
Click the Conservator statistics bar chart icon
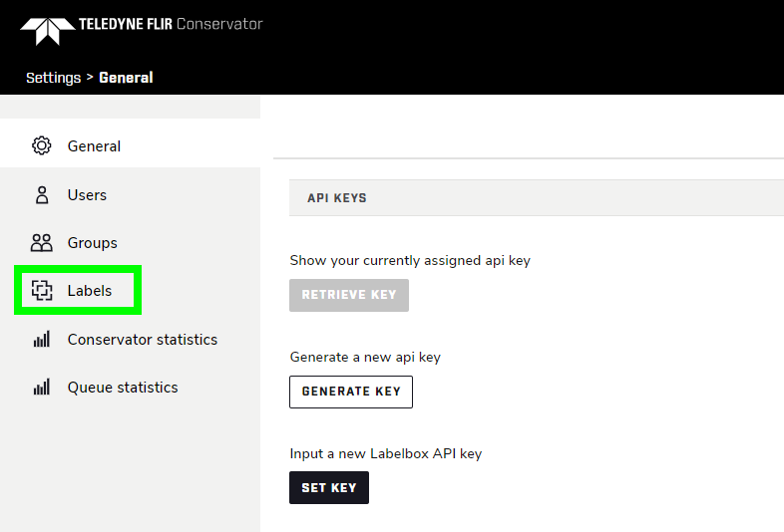(42, 340)
